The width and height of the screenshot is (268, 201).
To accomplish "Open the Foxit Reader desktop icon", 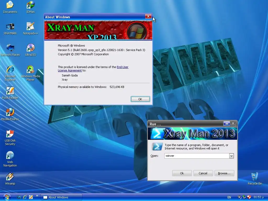I will (10, 93).
